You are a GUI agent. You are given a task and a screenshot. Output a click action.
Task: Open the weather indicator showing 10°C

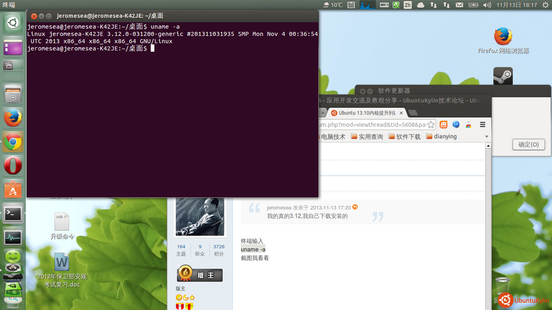point(333,5)
